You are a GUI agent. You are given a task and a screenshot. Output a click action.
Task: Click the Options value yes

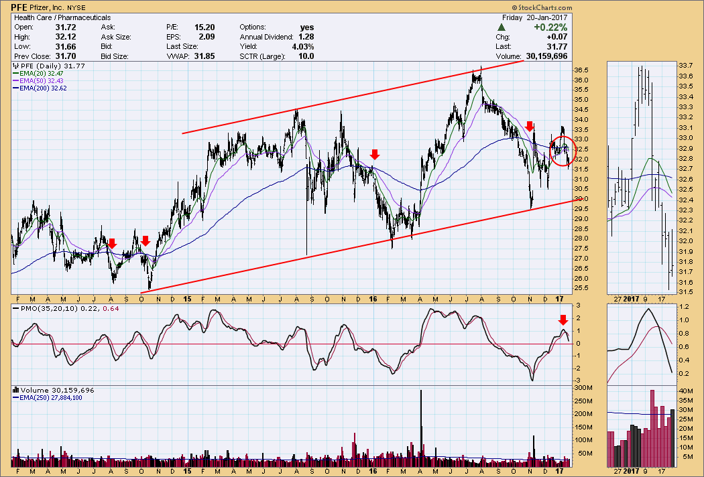[x=307, y=27]
